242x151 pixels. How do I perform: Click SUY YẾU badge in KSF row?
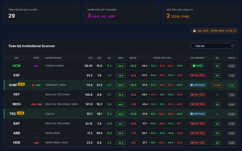[x=197, y=75]
